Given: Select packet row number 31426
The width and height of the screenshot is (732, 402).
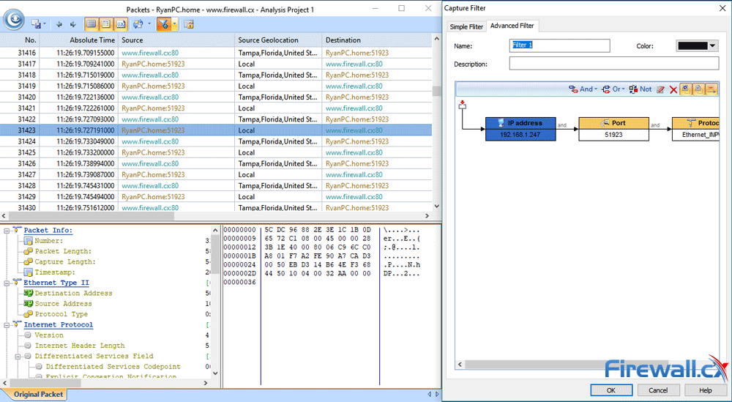Looking at the screenshot, I should coord(216,163).
